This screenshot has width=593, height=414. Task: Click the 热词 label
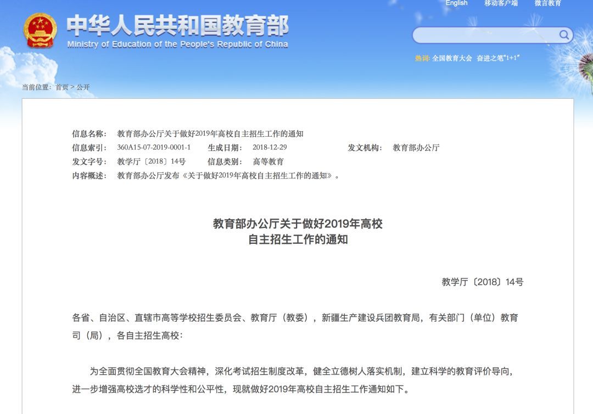tap(422, 58)
